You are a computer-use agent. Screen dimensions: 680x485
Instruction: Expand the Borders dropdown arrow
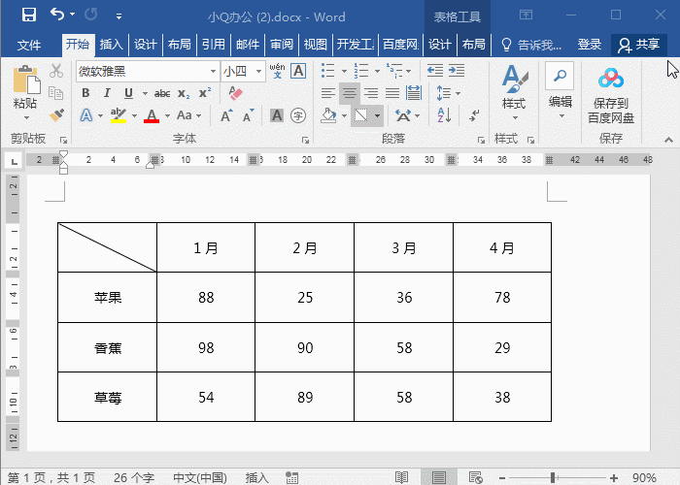point(377,115)
